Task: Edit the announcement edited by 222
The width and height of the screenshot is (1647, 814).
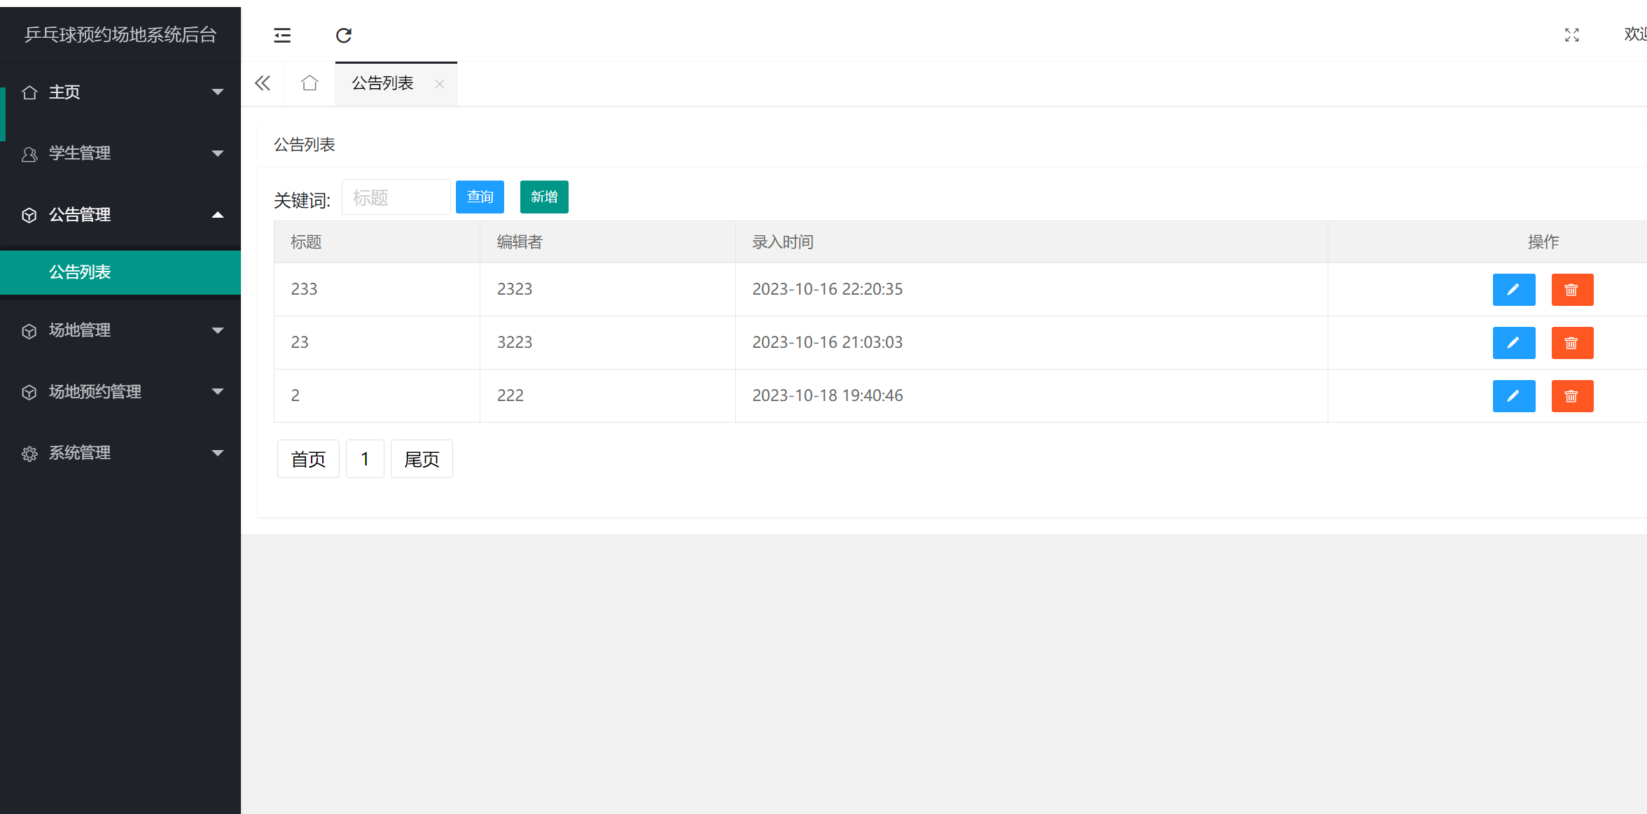Action: pyautogui.click(x=1513, y=396)
